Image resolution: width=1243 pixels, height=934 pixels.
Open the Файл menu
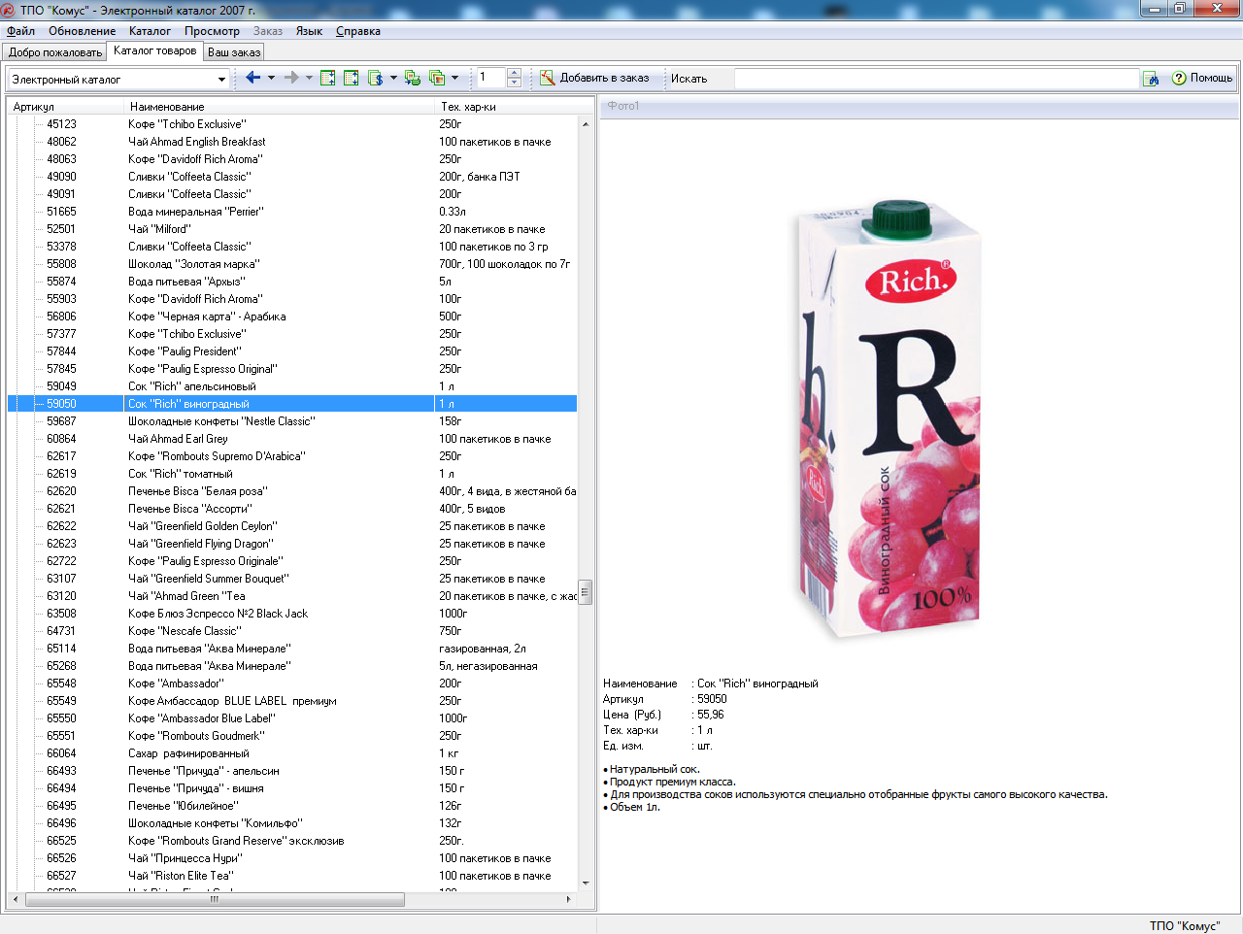click(x=20, y=31)
